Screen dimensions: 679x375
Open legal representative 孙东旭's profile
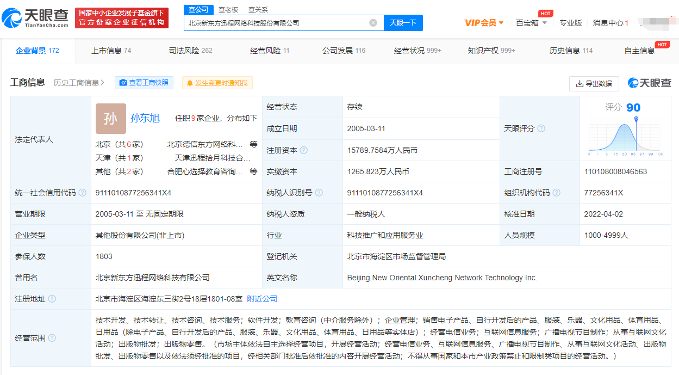[x=145, y=118]
